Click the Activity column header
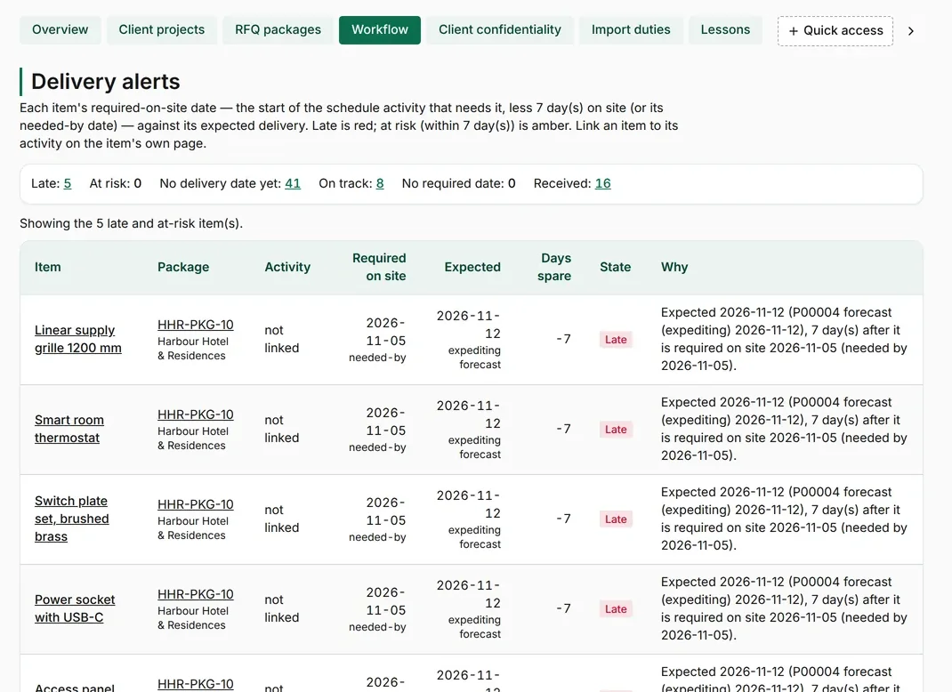 [287, 267]
